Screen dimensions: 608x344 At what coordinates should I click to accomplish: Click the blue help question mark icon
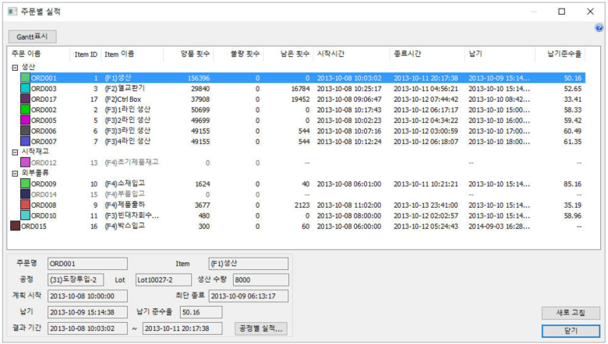pos(599,27)
